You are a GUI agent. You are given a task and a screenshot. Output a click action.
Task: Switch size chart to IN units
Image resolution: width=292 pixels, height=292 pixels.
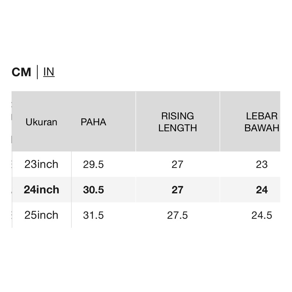(49, 72)
